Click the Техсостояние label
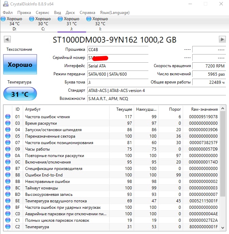This screenshot has width=229, height=234. pos(19,49)
